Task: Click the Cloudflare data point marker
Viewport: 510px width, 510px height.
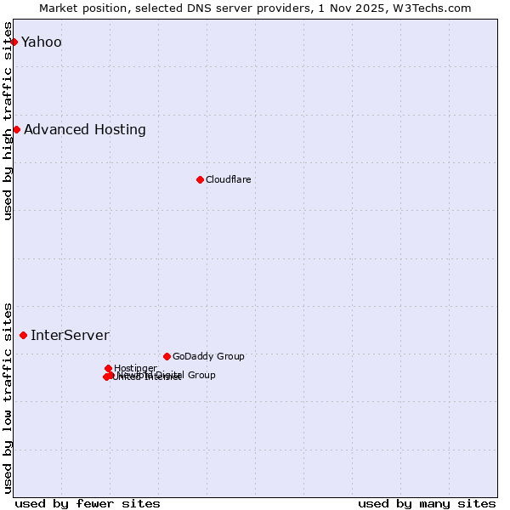Action: click(x=200, y=179)
